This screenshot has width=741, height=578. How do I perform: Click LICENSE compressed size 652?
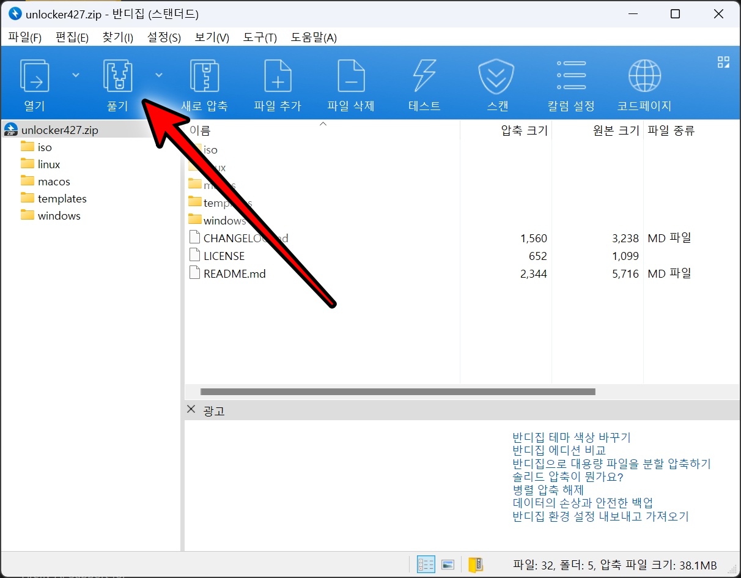[537, 256]
